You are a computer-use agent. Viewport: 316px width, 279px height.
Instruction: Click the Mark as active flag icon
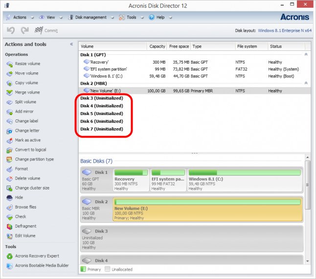(9, 140)
